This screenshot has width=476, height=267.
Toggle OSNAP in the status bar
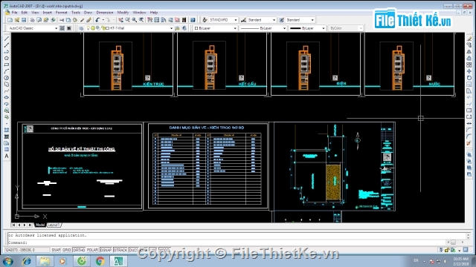106,250
